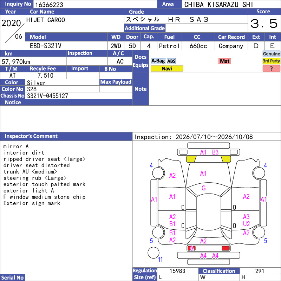Click comment 'steering rub <Large>'
The width and height of the screenshot is (281, 281).
[35, 178]
